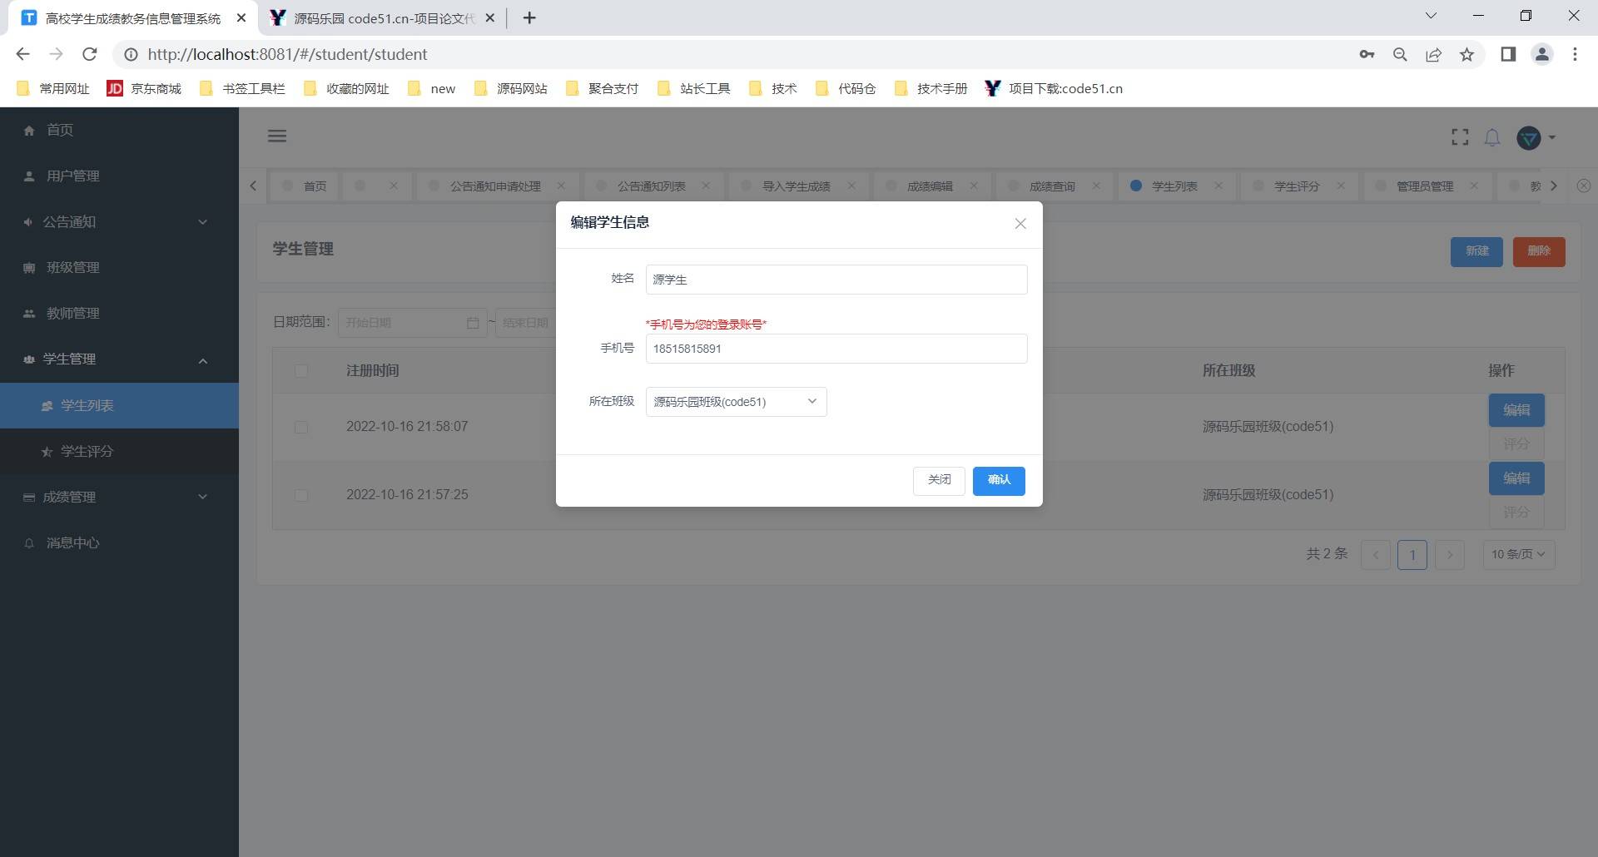Screen dimensions: 1598x857
Task: Open the browser side panel icon
Action: tap(1508, 55)
